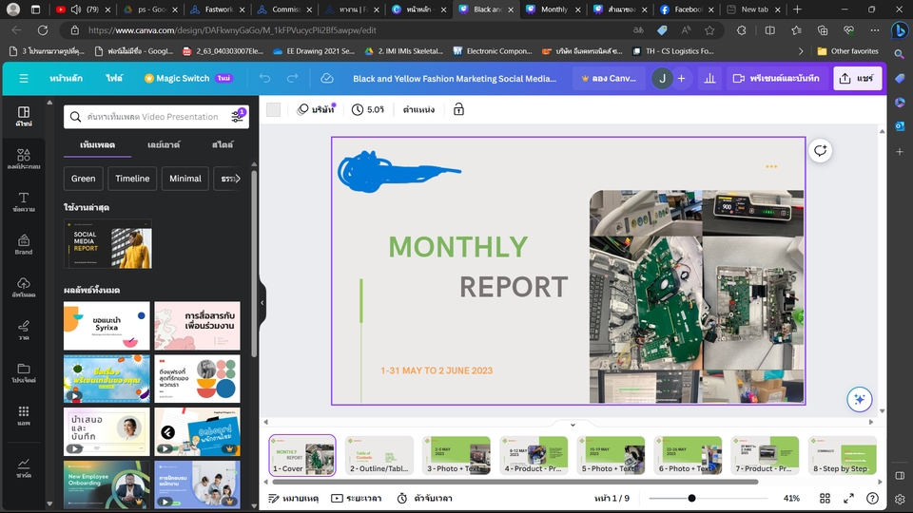The width and height of the screenshot is (913, 513).
Task: Check cloud save status icon
Action: pyautogui.click(x=327, y=78)
